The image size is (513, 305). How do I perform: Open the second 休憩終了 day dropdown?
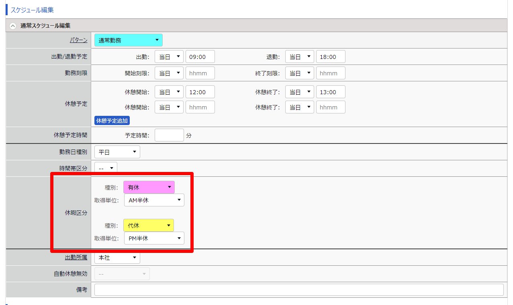[300, 107]
